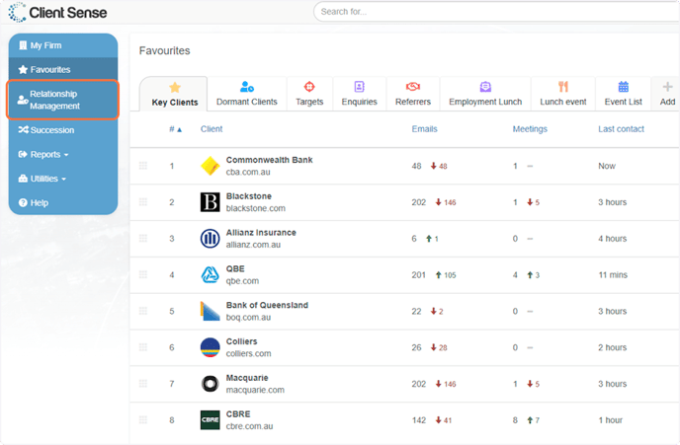This screenshot has width=680, height=445.
Task: Click the Allianz Insurance logo
Action: click(210, 239)
